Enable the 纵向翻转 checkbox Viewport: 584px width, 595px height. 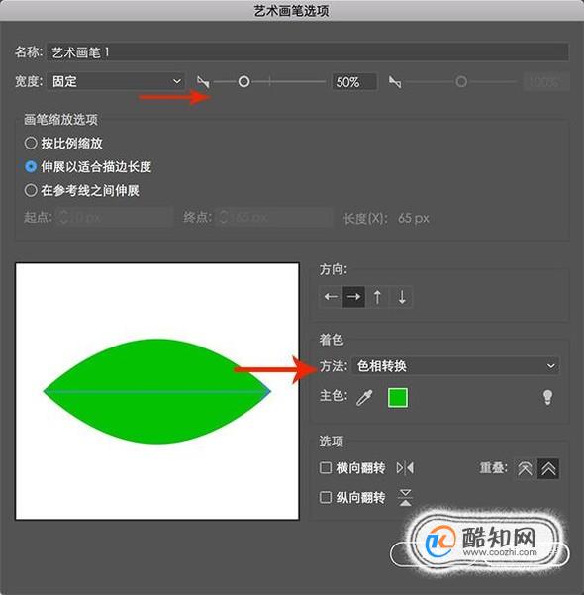click(x=326, y=497)
